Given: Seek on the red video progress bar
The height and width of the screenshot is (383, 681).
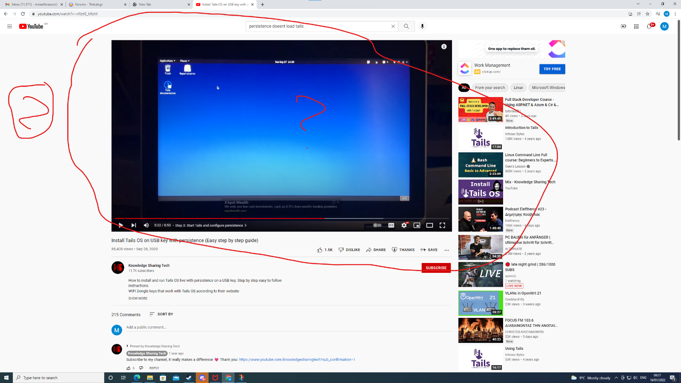Looking at the screenshot, I should pyautogui.click(x=282, y=218).
